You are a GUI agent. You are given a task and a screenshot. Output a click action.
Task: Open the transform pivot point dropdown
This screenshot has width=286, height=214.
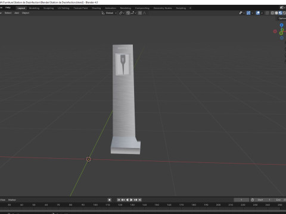tap(122, 13)
